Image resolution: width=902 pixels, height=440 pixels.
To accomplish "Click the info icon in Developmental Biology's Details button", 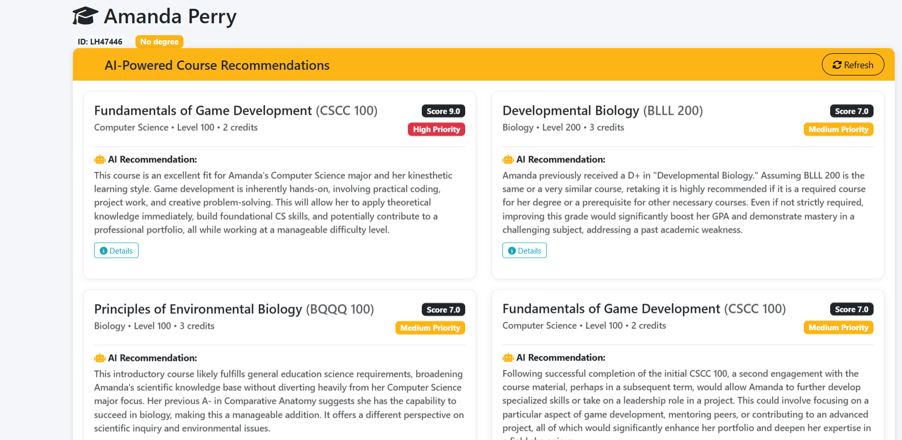I will [x=512, y=251].
